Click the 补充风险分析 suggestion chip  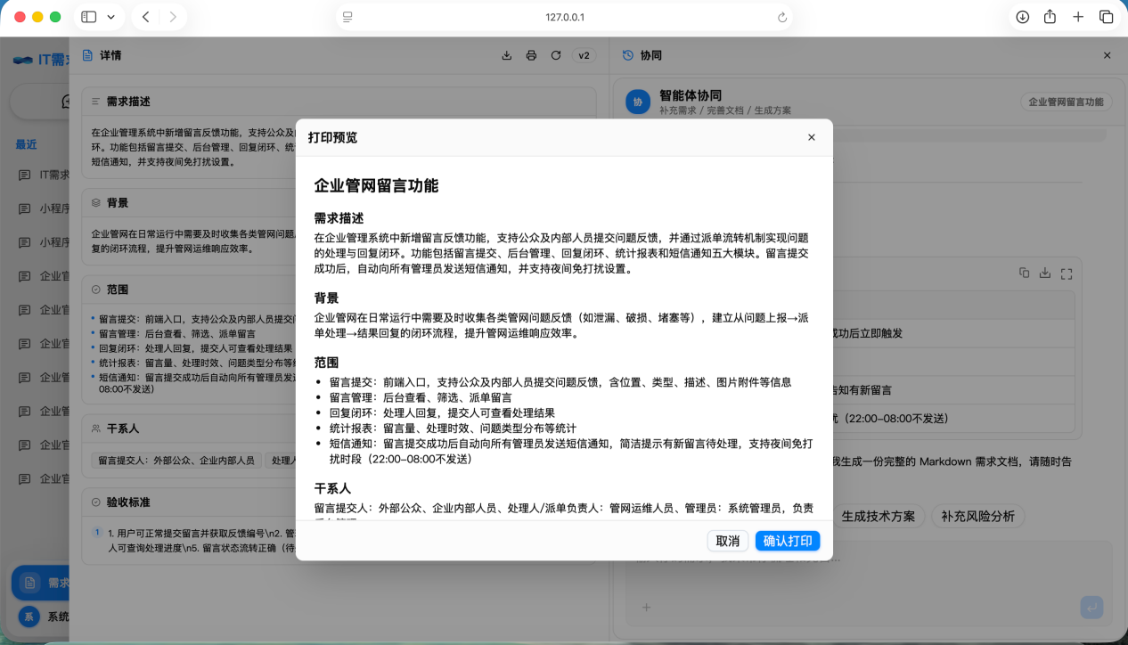click(x=977, y=517)
